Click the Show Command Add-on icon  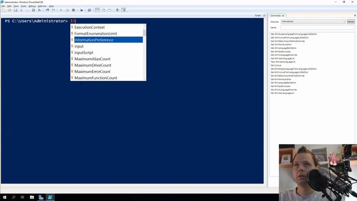coord(124,10)
